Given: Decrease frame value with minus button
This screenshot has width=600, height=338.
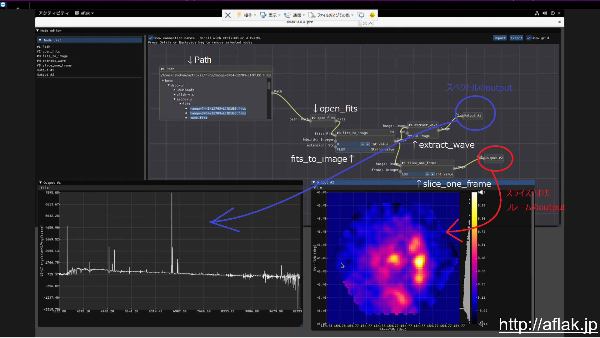Looking at the screenshot, I should pyautogui.click(x=427, y=174).
